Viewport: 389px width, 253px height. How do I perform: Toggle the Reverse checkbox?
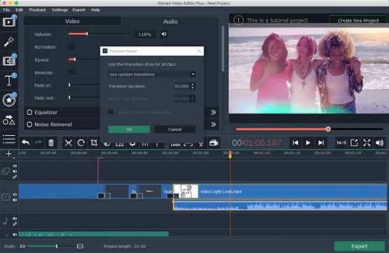[x=72, y=72]
